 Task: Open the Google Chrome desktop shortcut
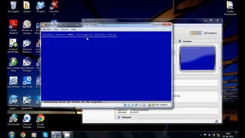click(x=41, y=121)
